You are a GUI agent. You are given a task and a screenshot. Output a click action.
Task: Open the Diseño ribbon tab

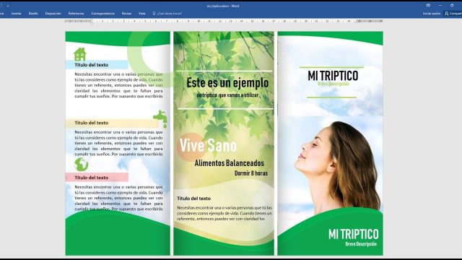tap(33, 14)
